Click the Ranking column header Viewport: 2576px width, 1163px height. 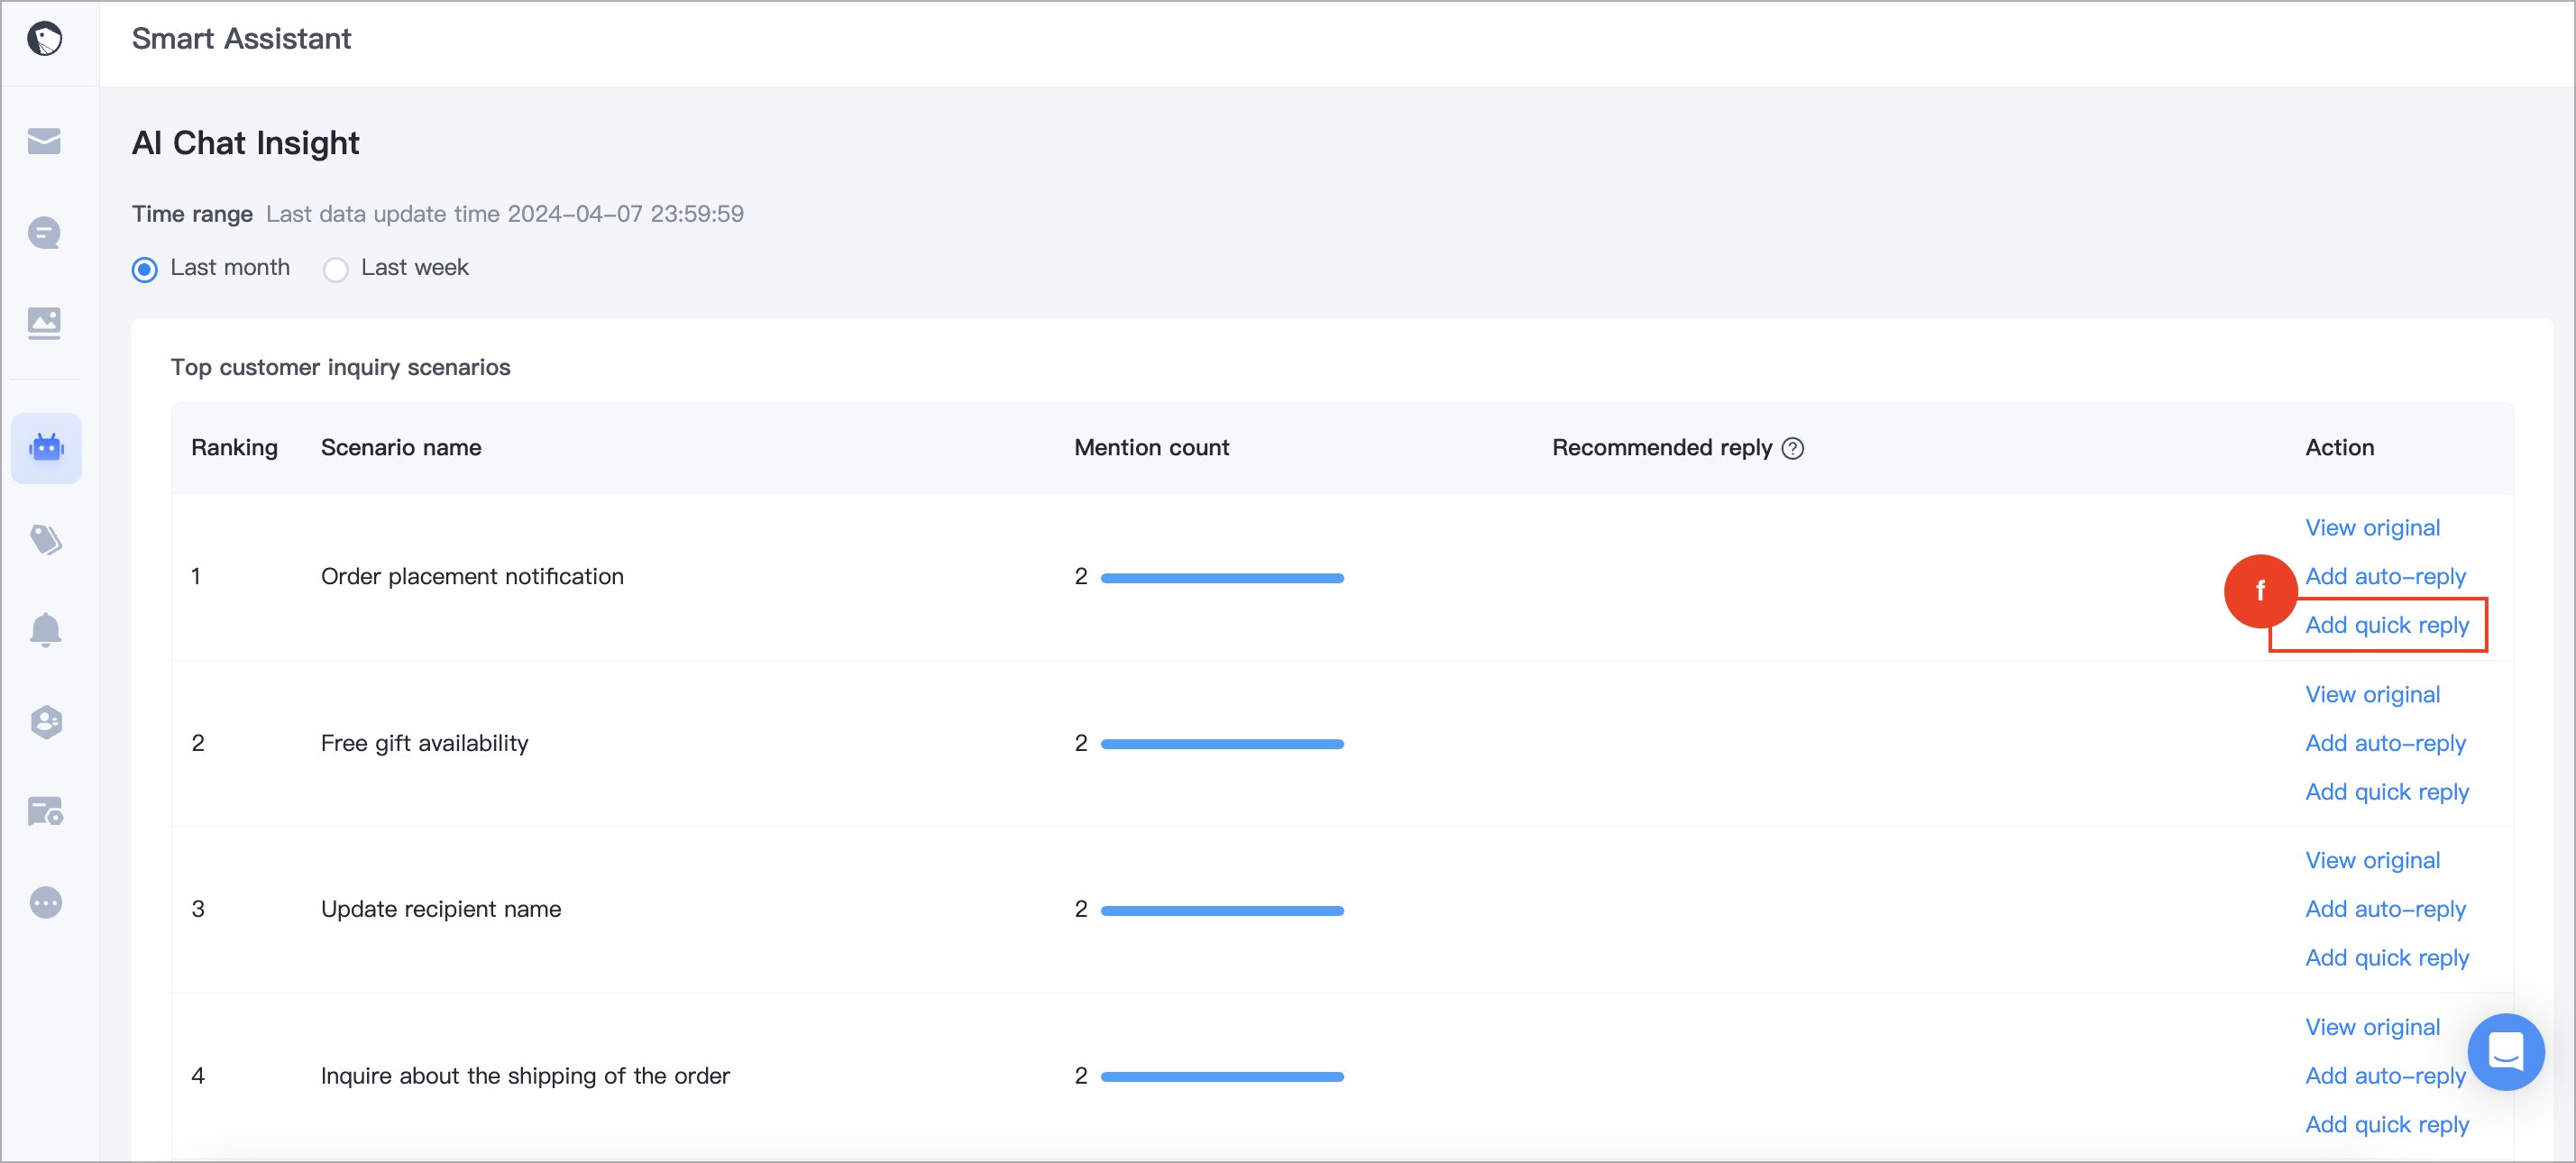coord(234,448)
